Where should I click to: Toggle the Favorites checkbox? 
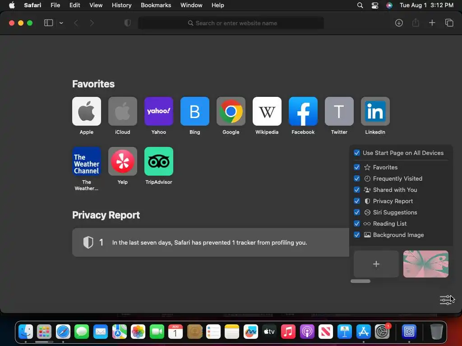(x=357, y=167)
